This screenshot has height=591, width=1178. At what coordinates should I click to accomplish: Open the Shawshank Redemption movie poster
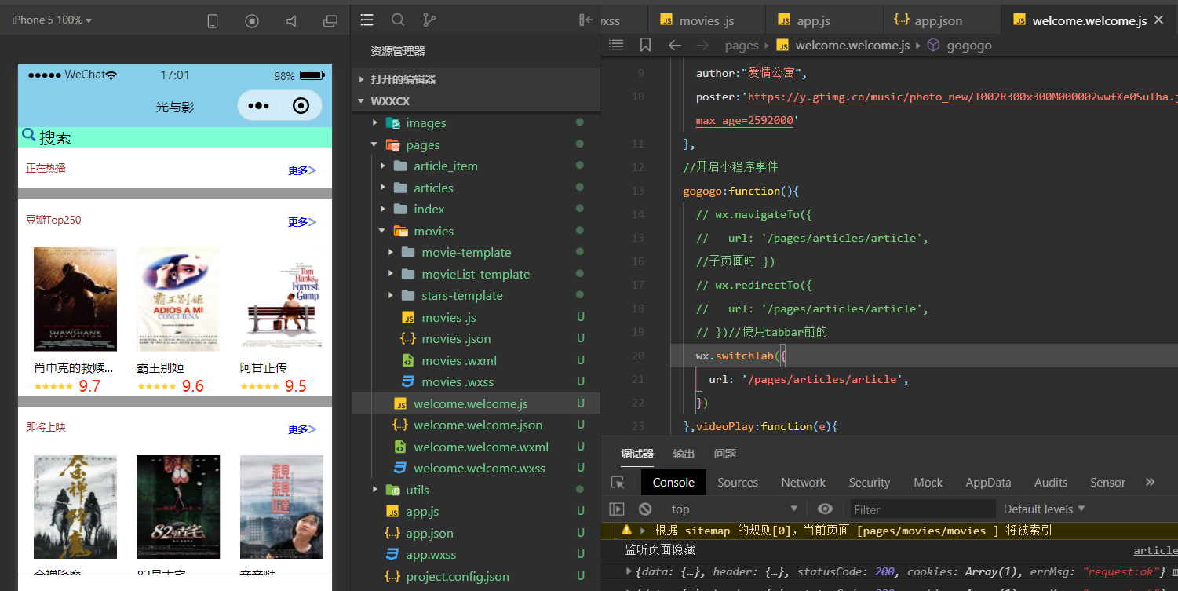pyautogui.click(x=75, y=299)
